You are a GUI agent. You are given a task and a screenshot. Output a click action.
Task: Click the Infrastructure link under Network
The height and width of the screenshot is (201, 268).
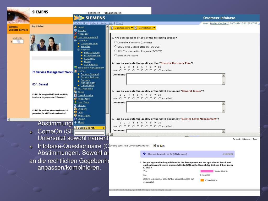tap(92, 53)
